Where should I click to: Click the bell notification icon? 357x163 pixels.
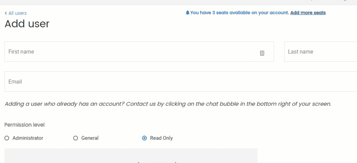tap(188, 13)
